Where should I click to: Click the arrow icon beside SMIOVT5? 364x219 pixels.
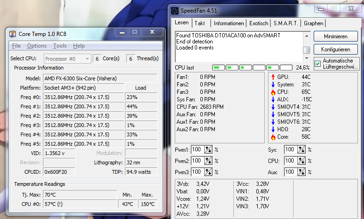coord(273,114)
